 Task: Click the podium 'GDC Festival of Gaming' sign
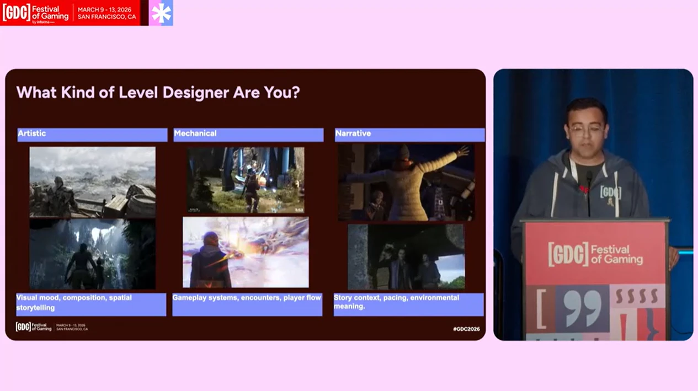click(x=595, y=254)
